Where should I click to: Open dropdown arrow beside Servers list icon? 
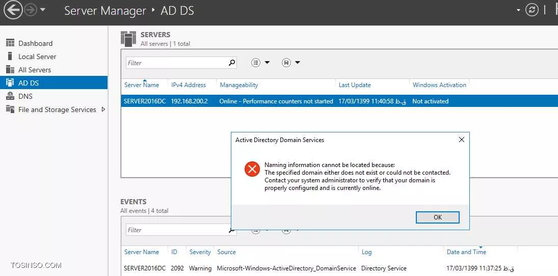tap(267, 63)
